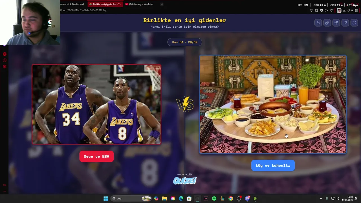Image resolution: width=361 pixels, height=203 pixels.
Task: Click the Birlikte en iyi gidenler title
Action: coord(185,20)
